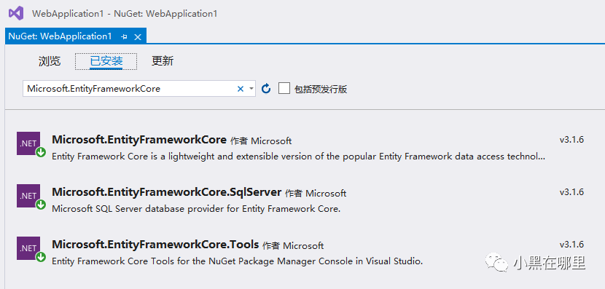Pin the NuGet: WebApplication1 tab
The width and height of the screenshot is (605, 289).
(x=124, y=37)
